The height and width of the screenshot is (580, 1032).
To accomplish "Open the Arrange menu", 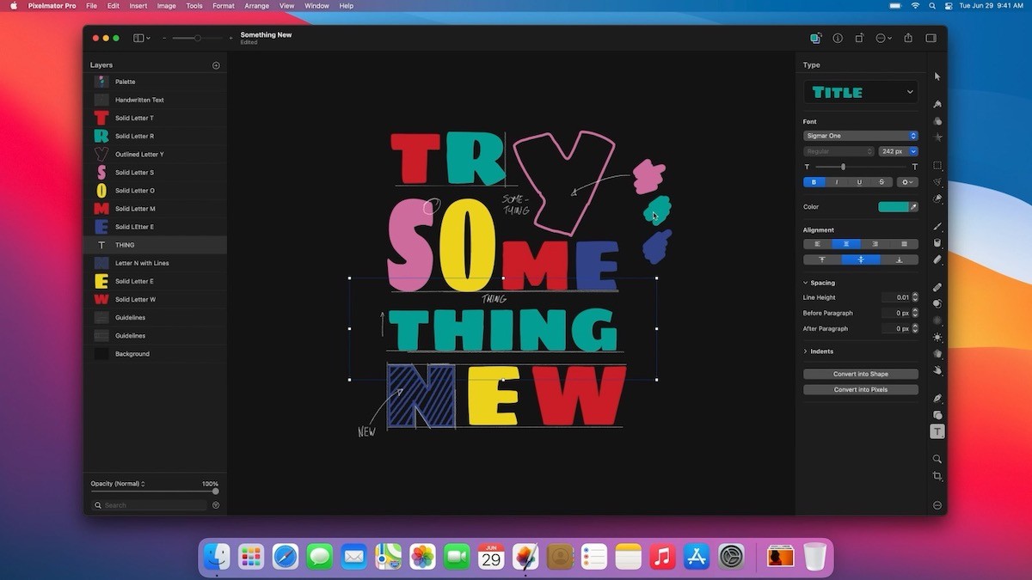I will point(257,6).
